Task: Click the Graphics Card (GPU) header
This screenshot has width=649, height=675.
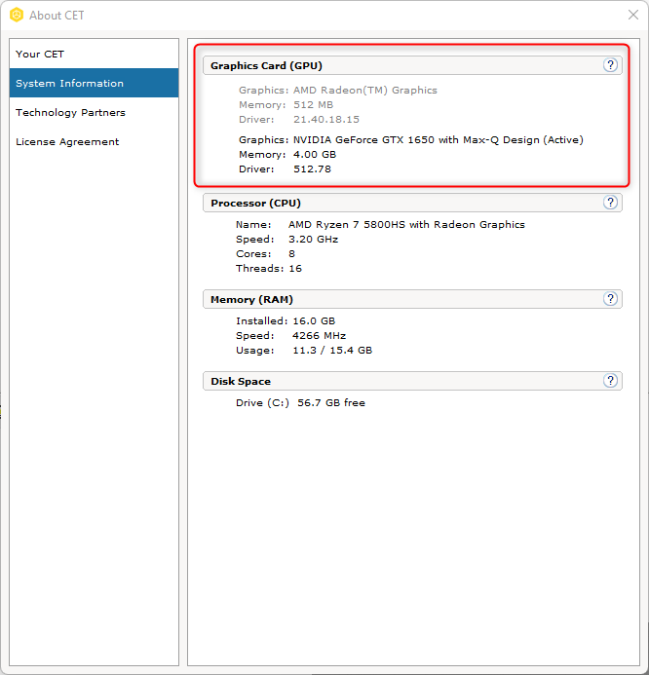Action: tap(412, 65)
